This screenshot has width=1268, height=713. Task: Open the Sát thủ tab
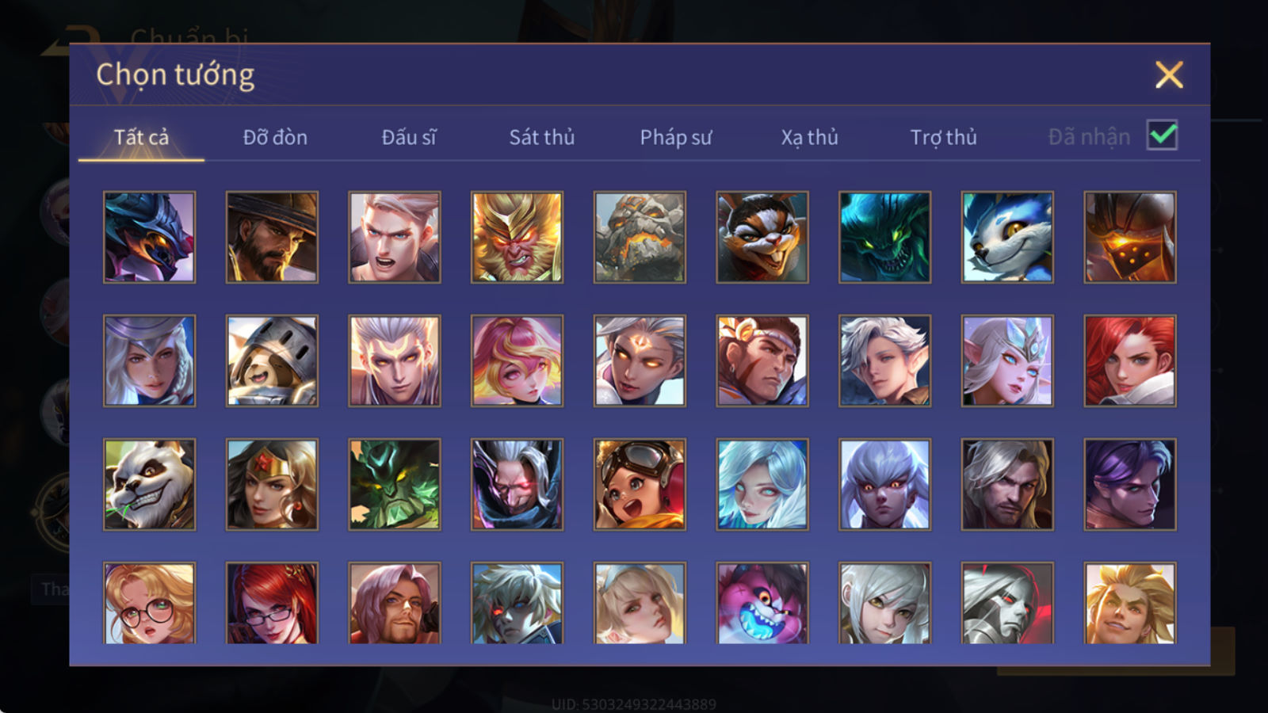pos(541,137)
